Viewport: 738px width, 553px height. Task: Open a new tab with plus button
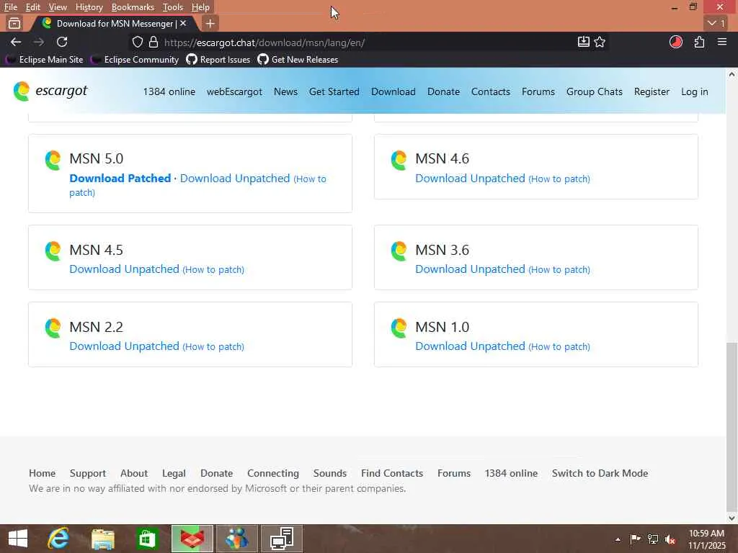(210, 23)
